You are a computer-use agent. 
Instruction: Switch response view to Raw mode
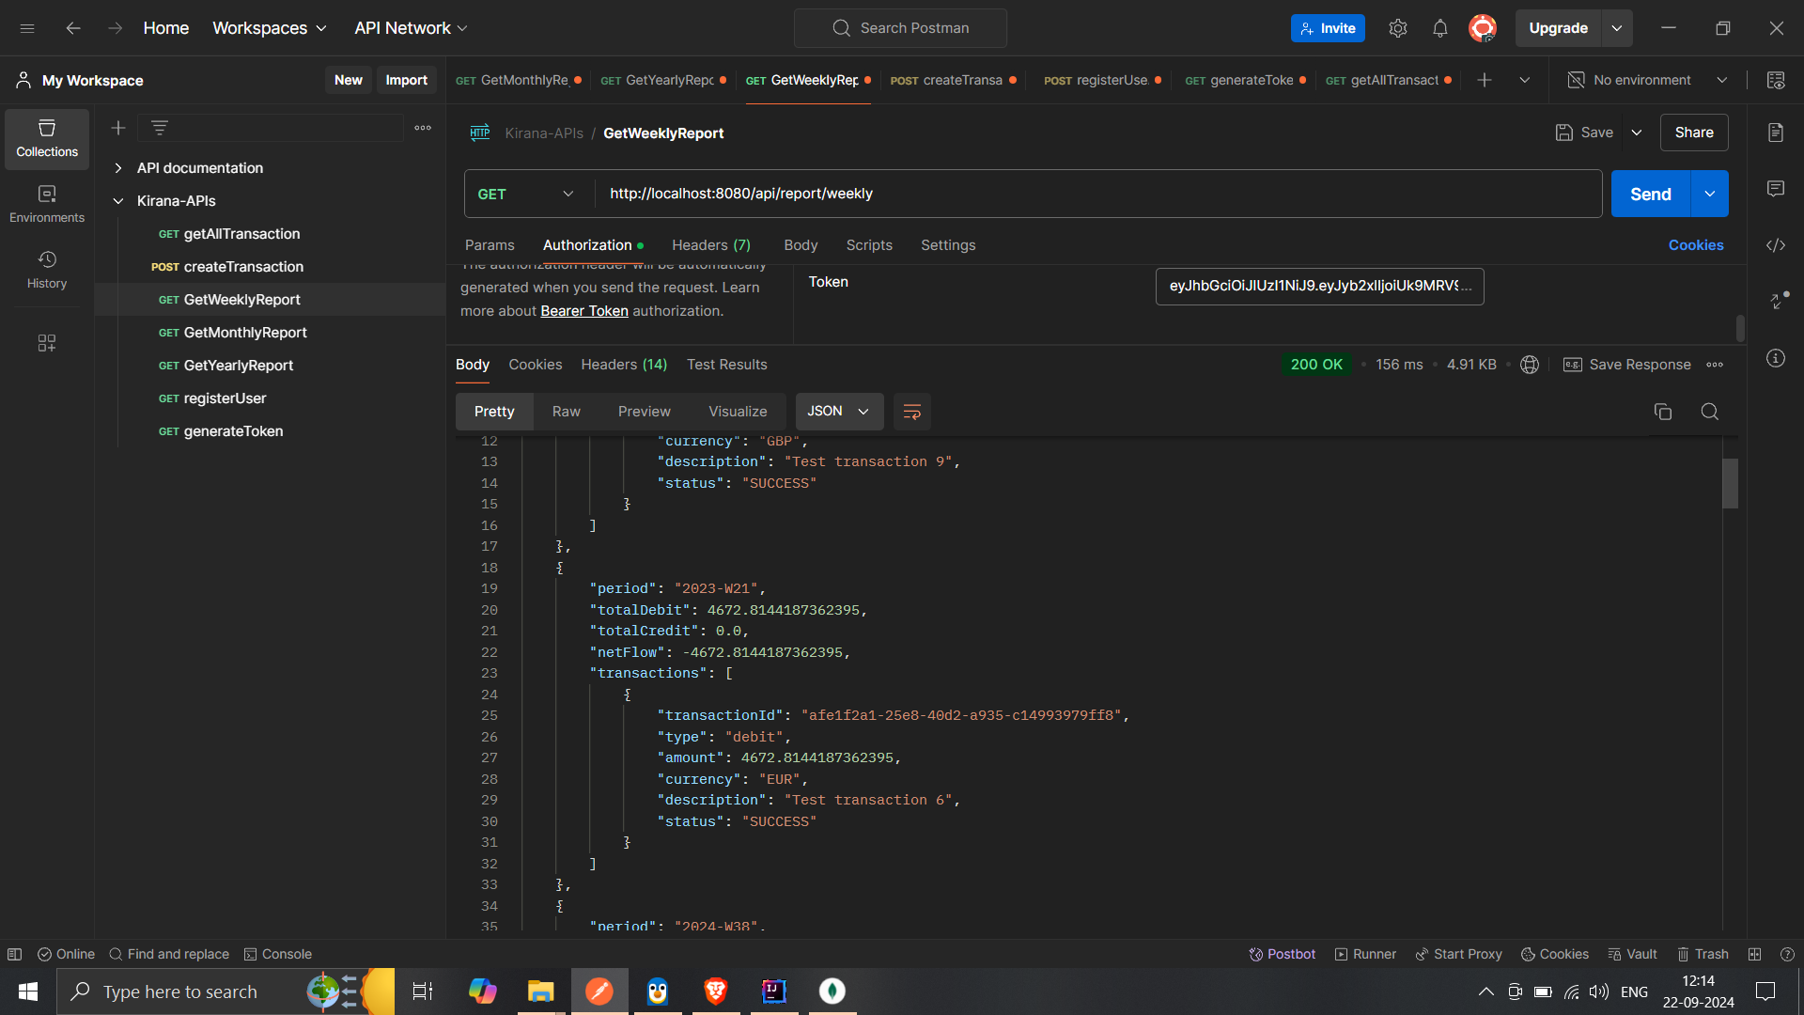tap(566, 412)
